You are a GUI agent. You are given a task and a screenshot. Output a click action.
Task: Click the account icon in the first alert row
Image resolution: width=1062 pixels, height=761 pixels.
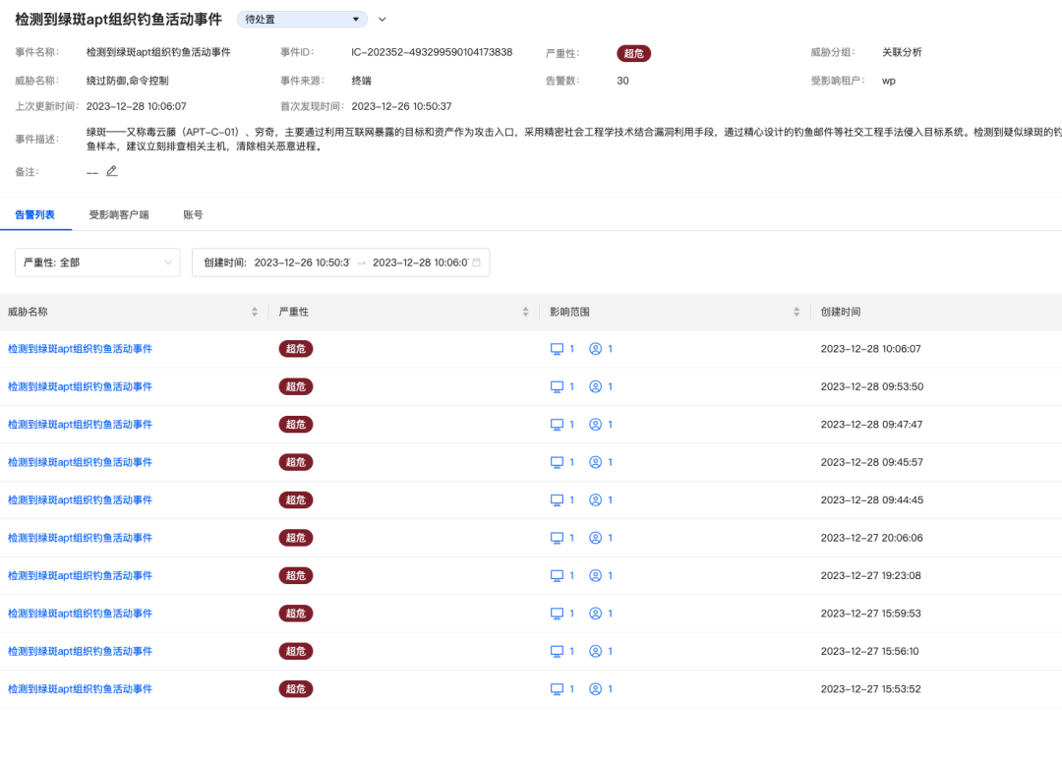pyautogui.click(x=595, y=349)
